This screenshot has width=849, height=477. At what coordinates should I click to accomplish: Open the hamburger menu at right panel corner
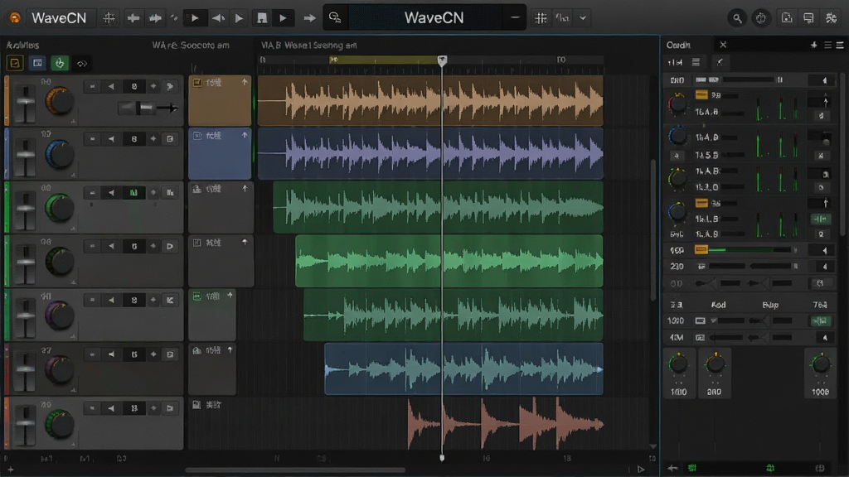(x=840, y=45)
